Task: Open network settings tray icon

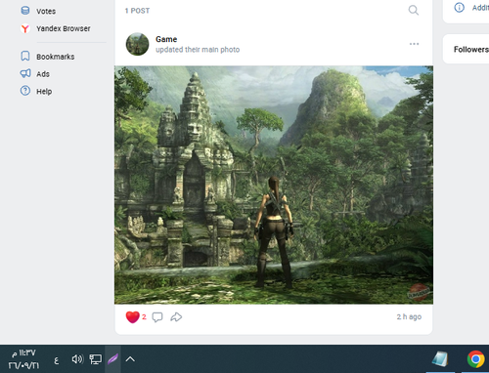Action: click(x=96, y=359)
